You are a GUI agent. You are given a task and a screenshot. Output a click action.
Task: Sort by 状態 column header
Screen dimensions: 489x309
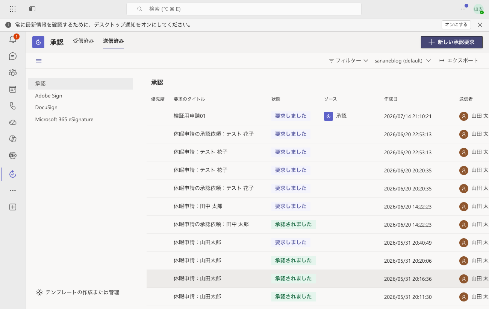point(276,99)
